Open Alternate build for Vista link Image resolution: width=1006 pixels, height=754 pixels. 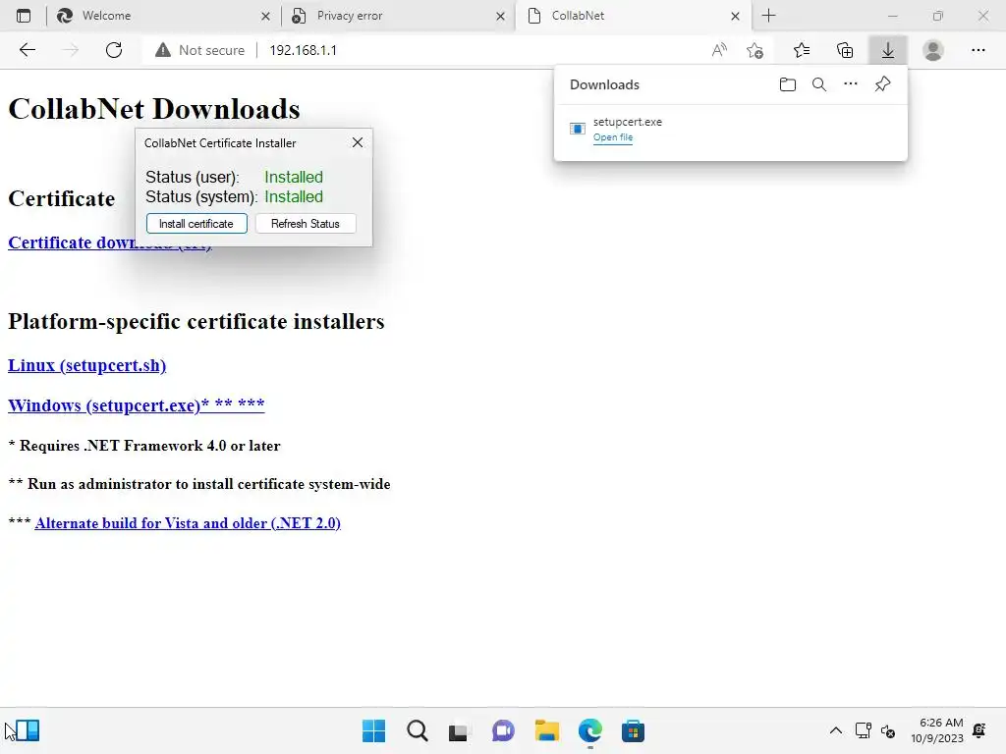click(x=188, y=523)
